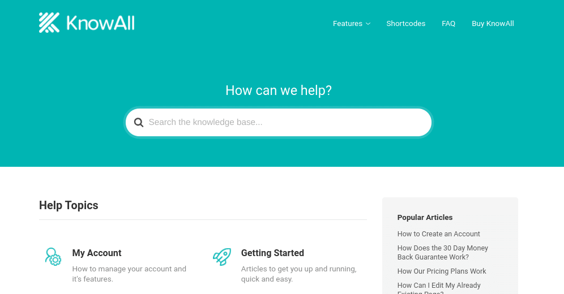Click the My Account description text
The height and width of the screenshot is (294, 564).
coord(129,274)
